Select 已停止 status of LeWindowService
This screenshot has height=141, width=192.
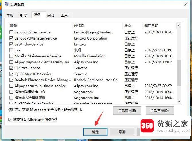129,44
